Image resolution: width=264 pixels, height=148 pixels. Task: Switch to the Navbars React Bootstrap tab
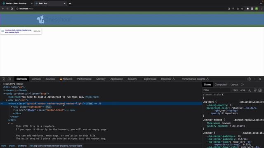16,3
